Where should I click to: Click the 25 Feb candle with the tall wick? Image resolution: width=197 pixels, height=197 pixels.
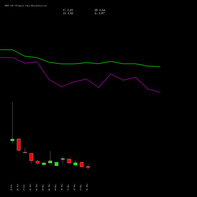[12, 140]
